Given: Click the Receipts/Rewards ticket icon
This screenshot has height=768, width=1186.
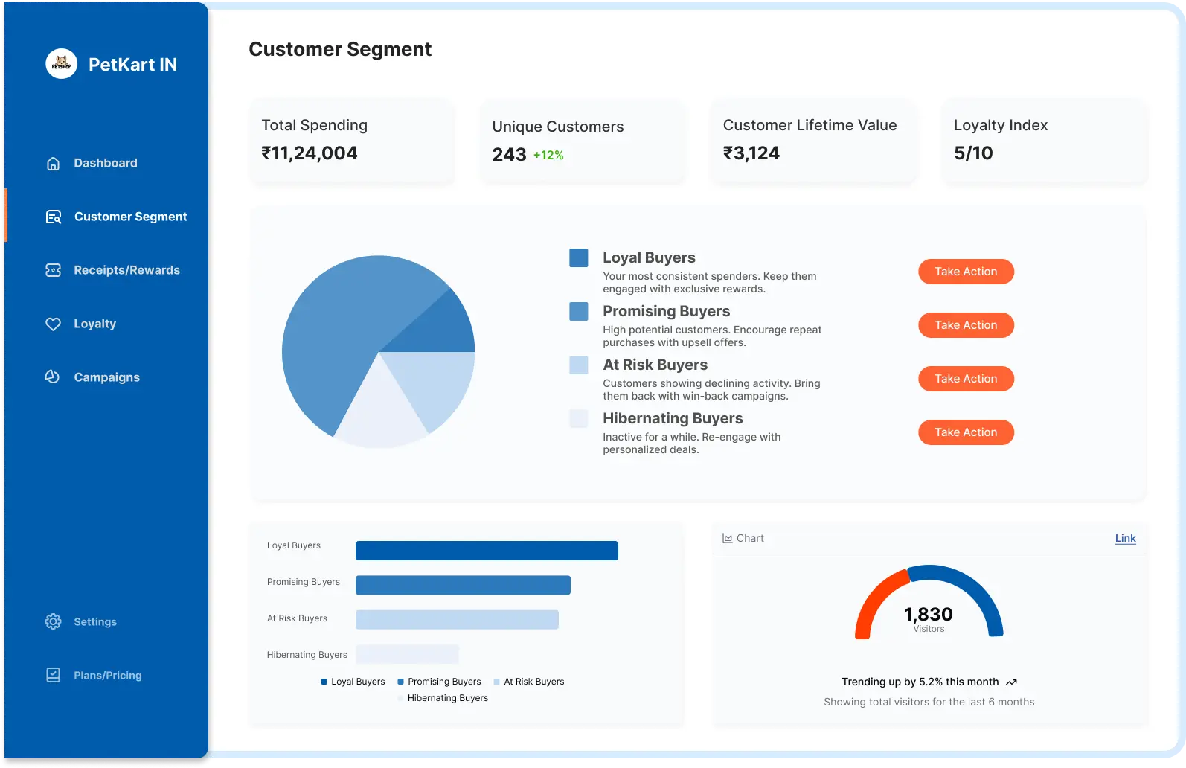Looking at the screenshot, I should [x=53, y=271].
